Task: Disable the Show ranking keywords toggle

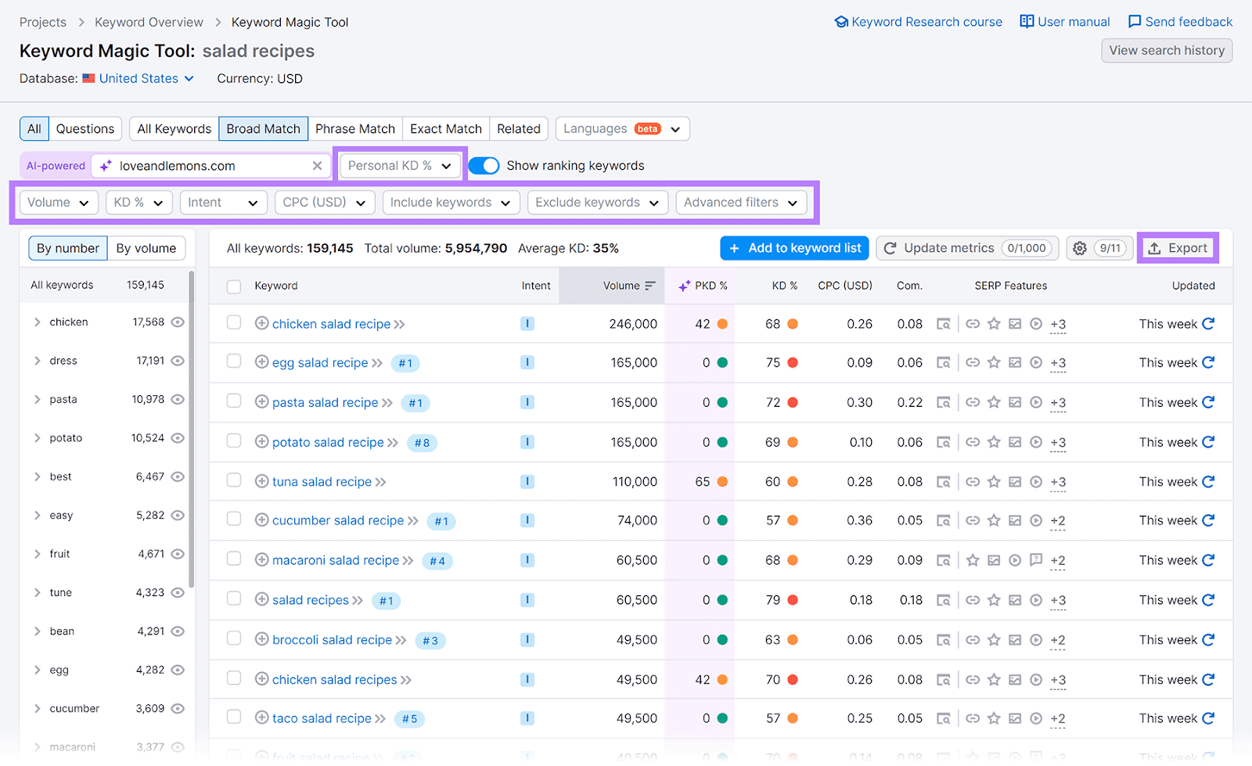Action: click(x=484, y=165)
